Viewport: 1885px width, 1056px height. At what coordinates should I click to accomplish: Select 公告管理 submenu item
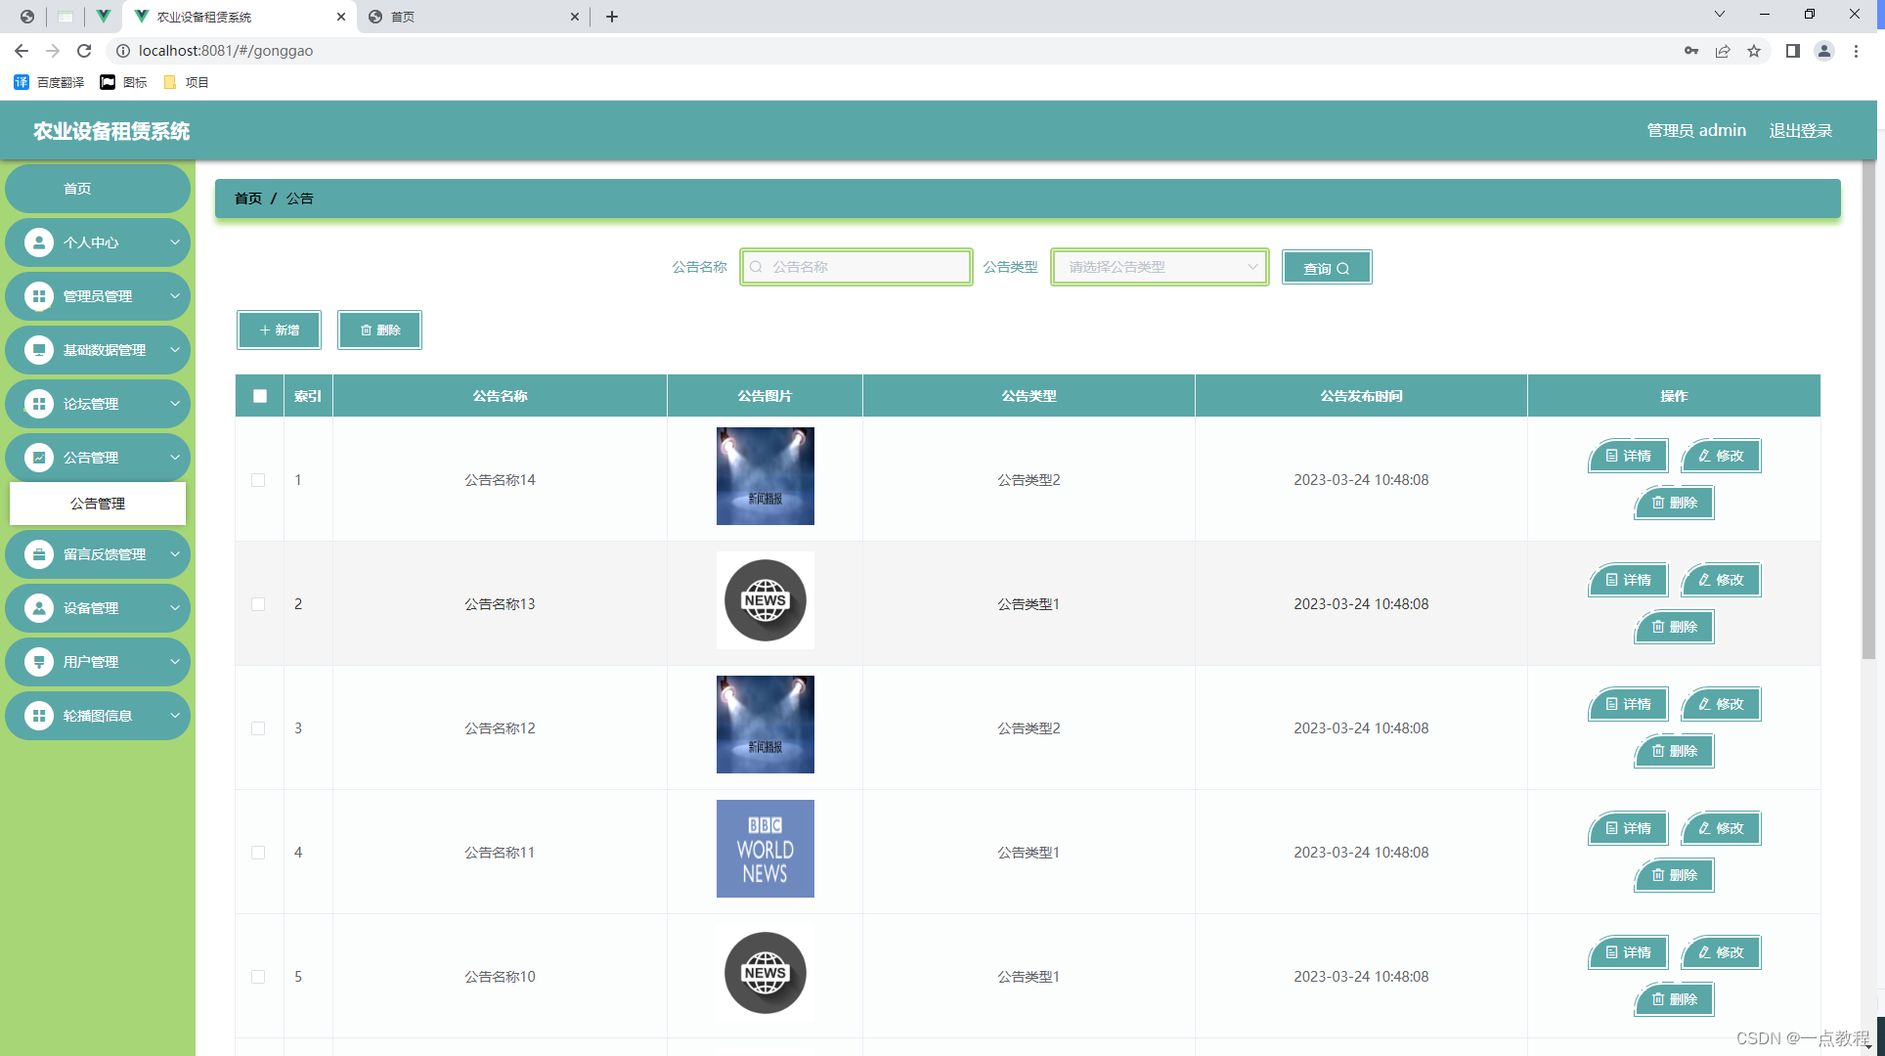click(x=97, y=504)
